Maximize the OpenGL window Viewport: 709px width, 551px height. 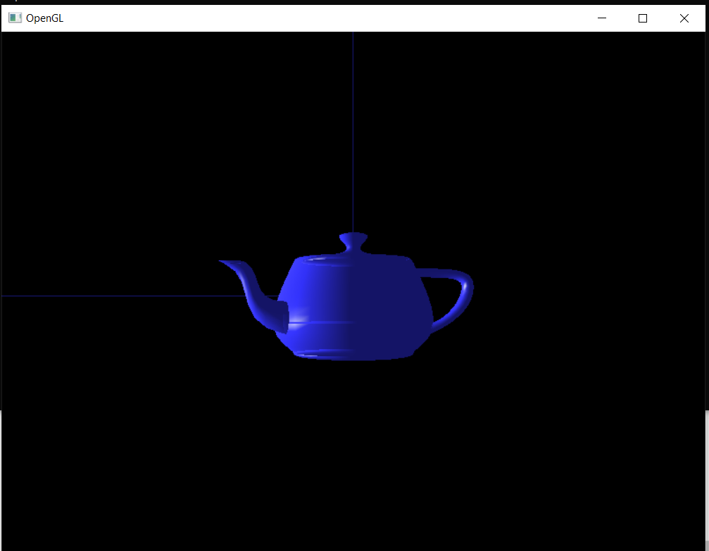tap(643, 18)
